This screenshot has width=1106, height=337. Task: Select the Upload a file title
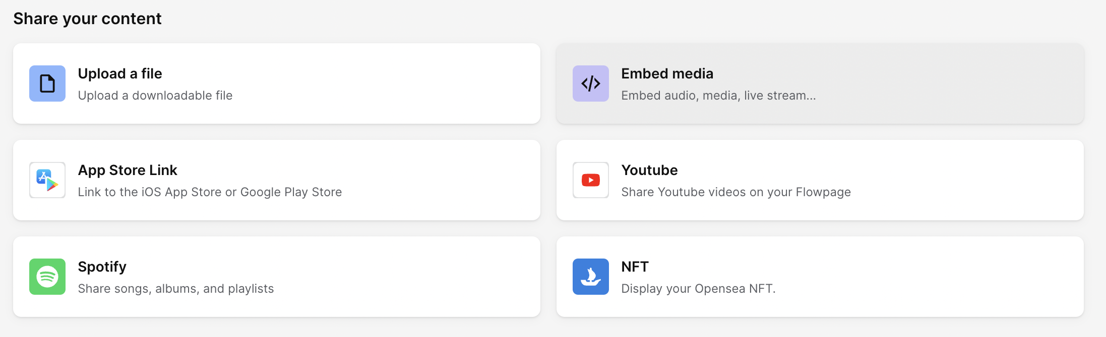pos(120,73)
